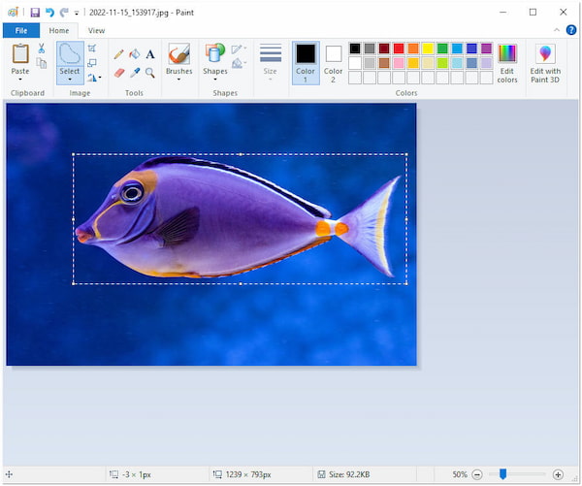
Task: Click the Brushes icon
Action: coord(178,53)
